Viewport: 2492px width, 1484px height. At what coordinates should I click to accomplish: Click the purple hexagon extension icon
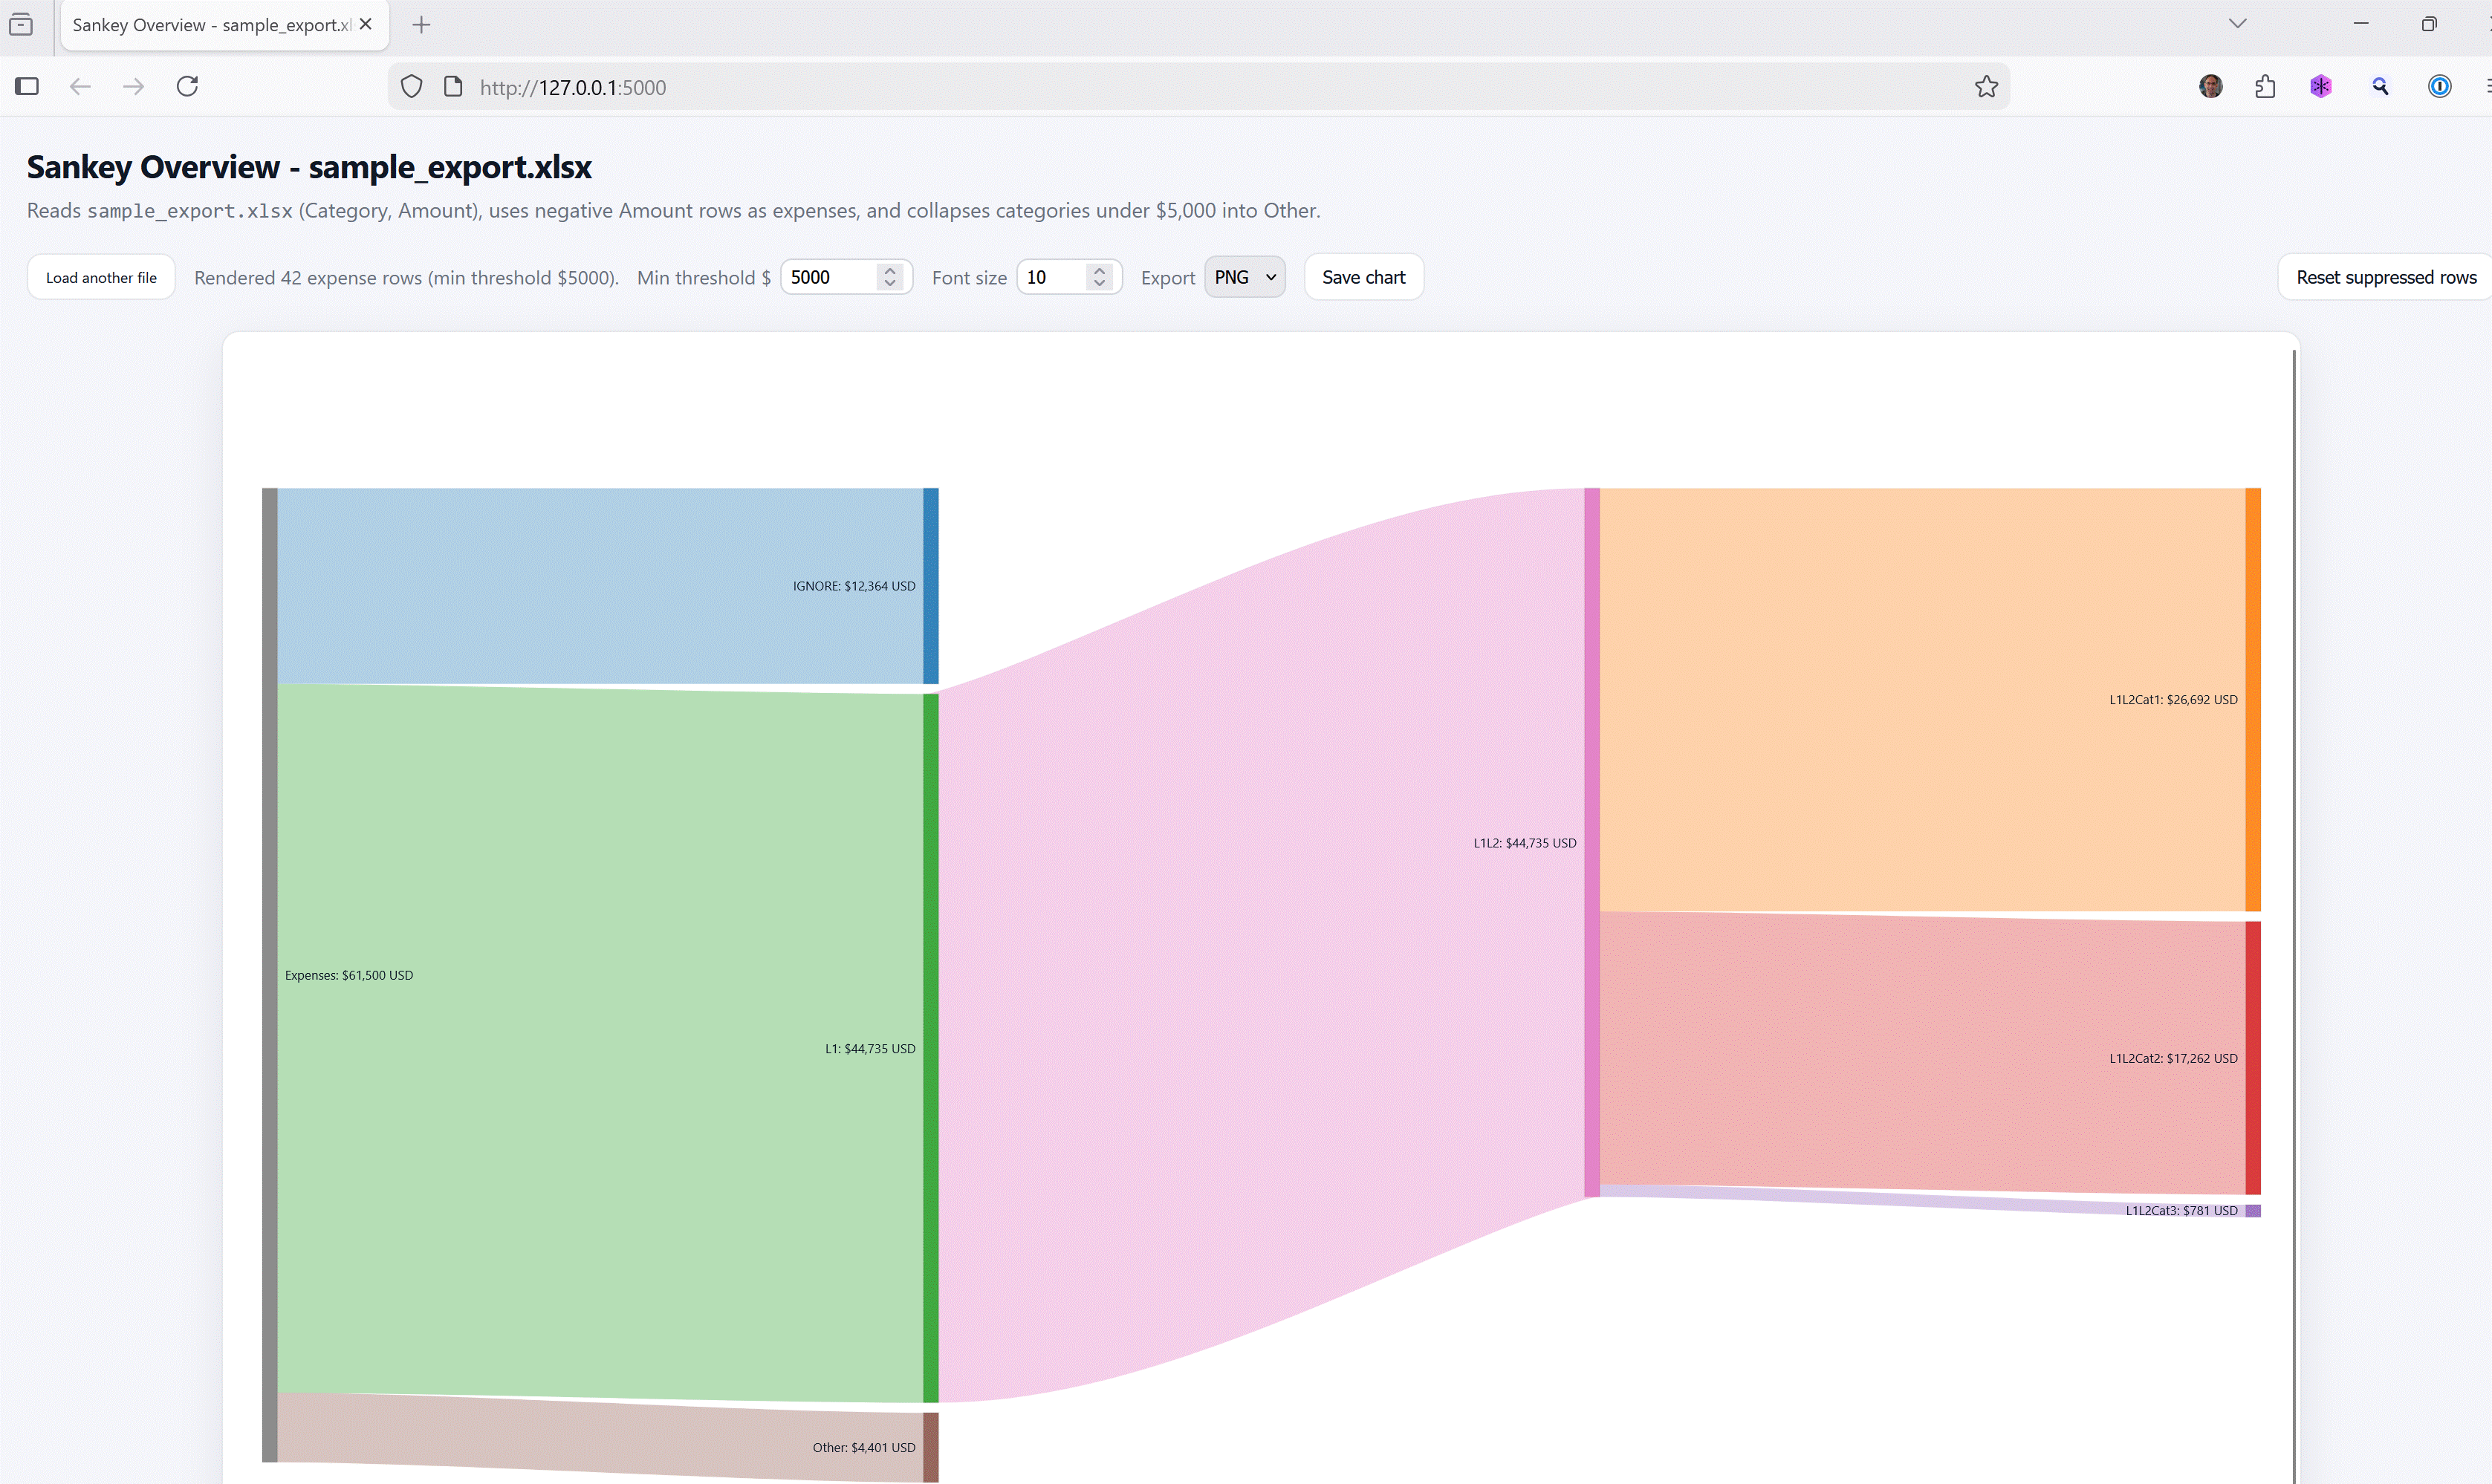(x=2321, y=87)
